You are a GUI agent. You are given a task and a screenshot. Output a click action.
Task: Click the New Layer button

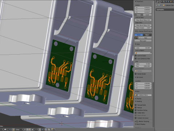143,41
